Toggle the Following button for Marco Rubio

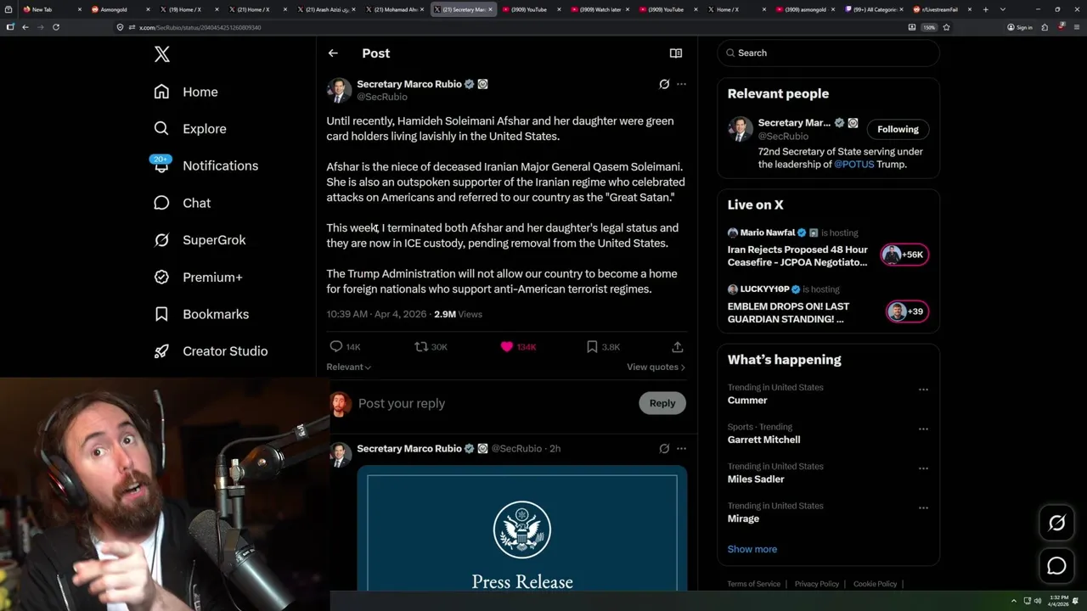[x=898, y=129]
